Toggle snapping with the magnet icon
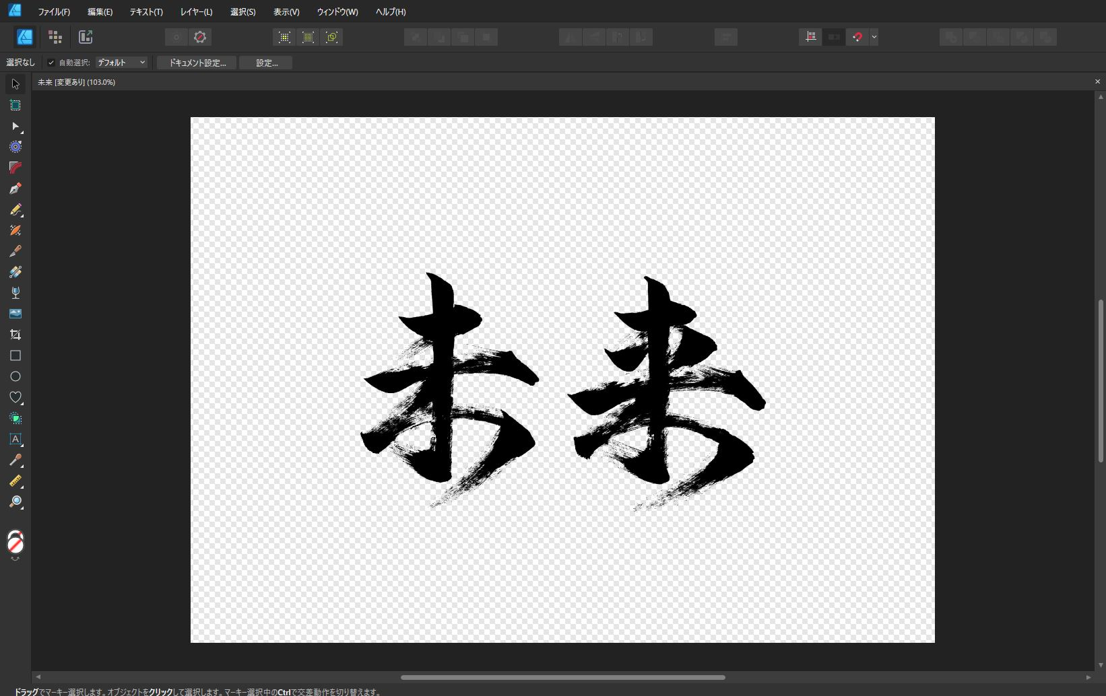 click(857, 37)
